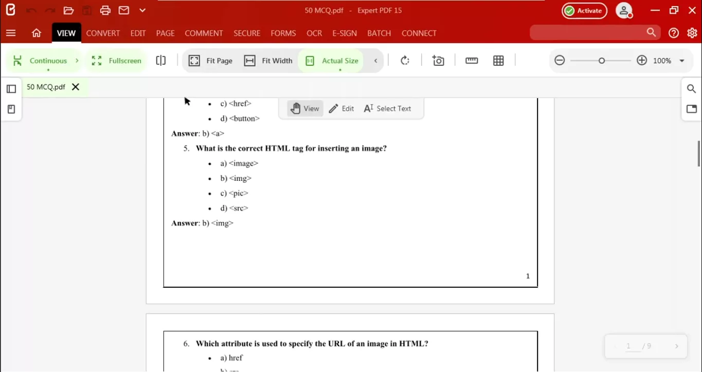
Task: Open the CONVERT ribbon tab
Action: click(x=103, y=33)
